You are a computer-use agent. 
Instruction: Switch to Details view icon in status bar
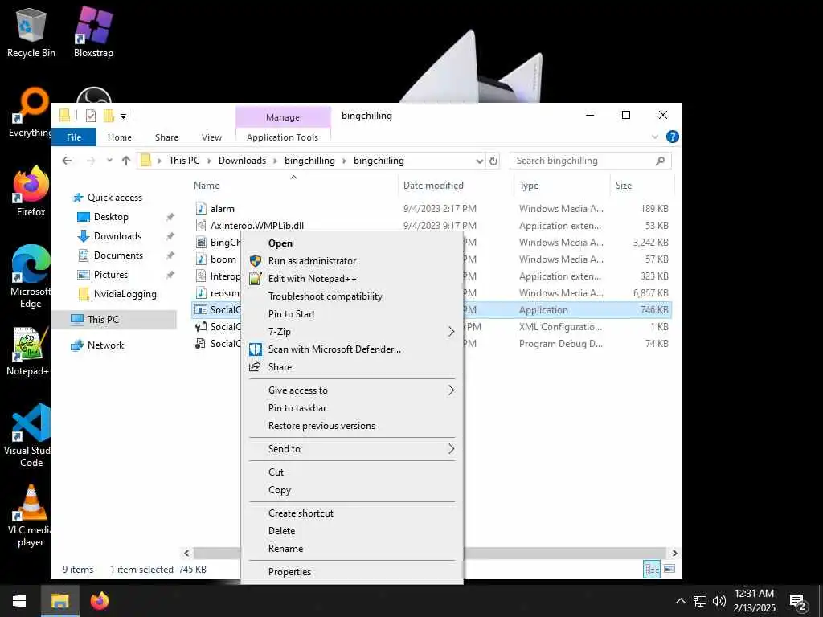pos(652,569)
